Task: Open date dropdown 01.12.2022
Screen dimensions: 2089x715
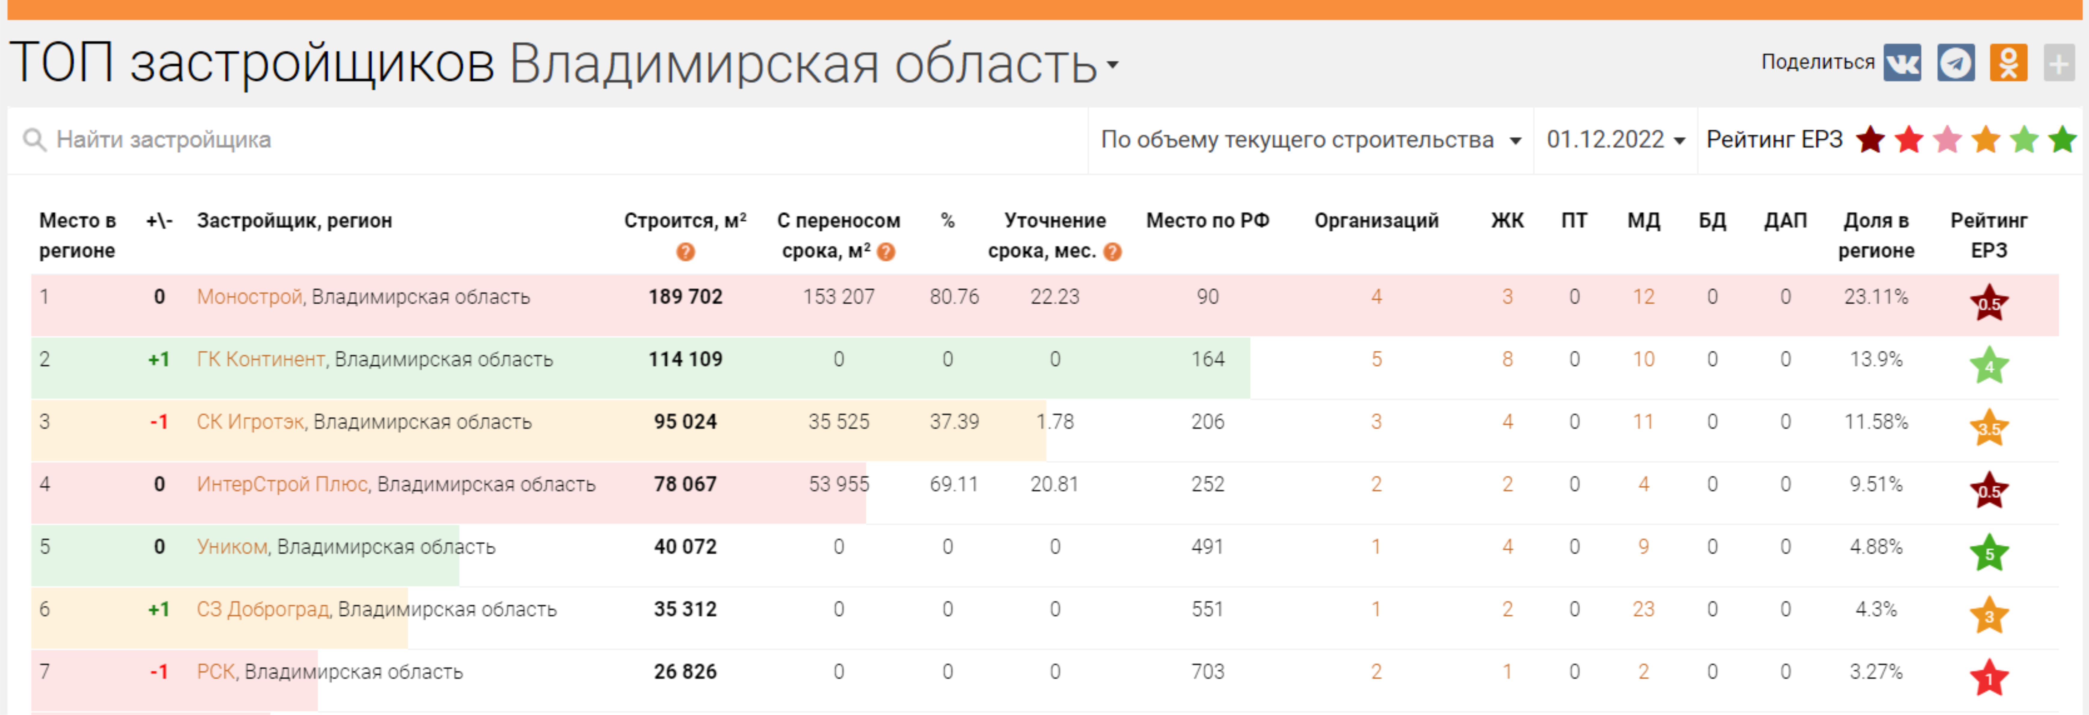Action: (x=1615, y=140)
